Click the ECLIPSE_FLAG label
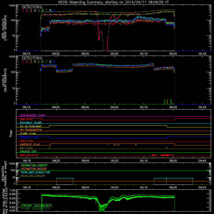The image size is (214, 214). pyautogui.click(x=29, y=137)
